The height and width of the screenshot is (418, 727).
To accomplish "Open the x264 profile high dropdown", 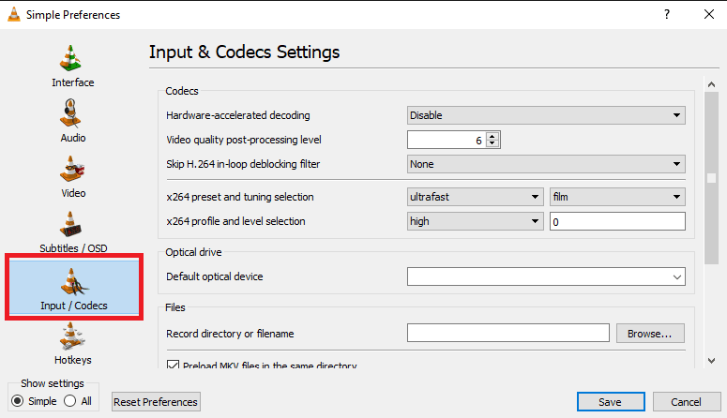I will [x=476, y=221].
